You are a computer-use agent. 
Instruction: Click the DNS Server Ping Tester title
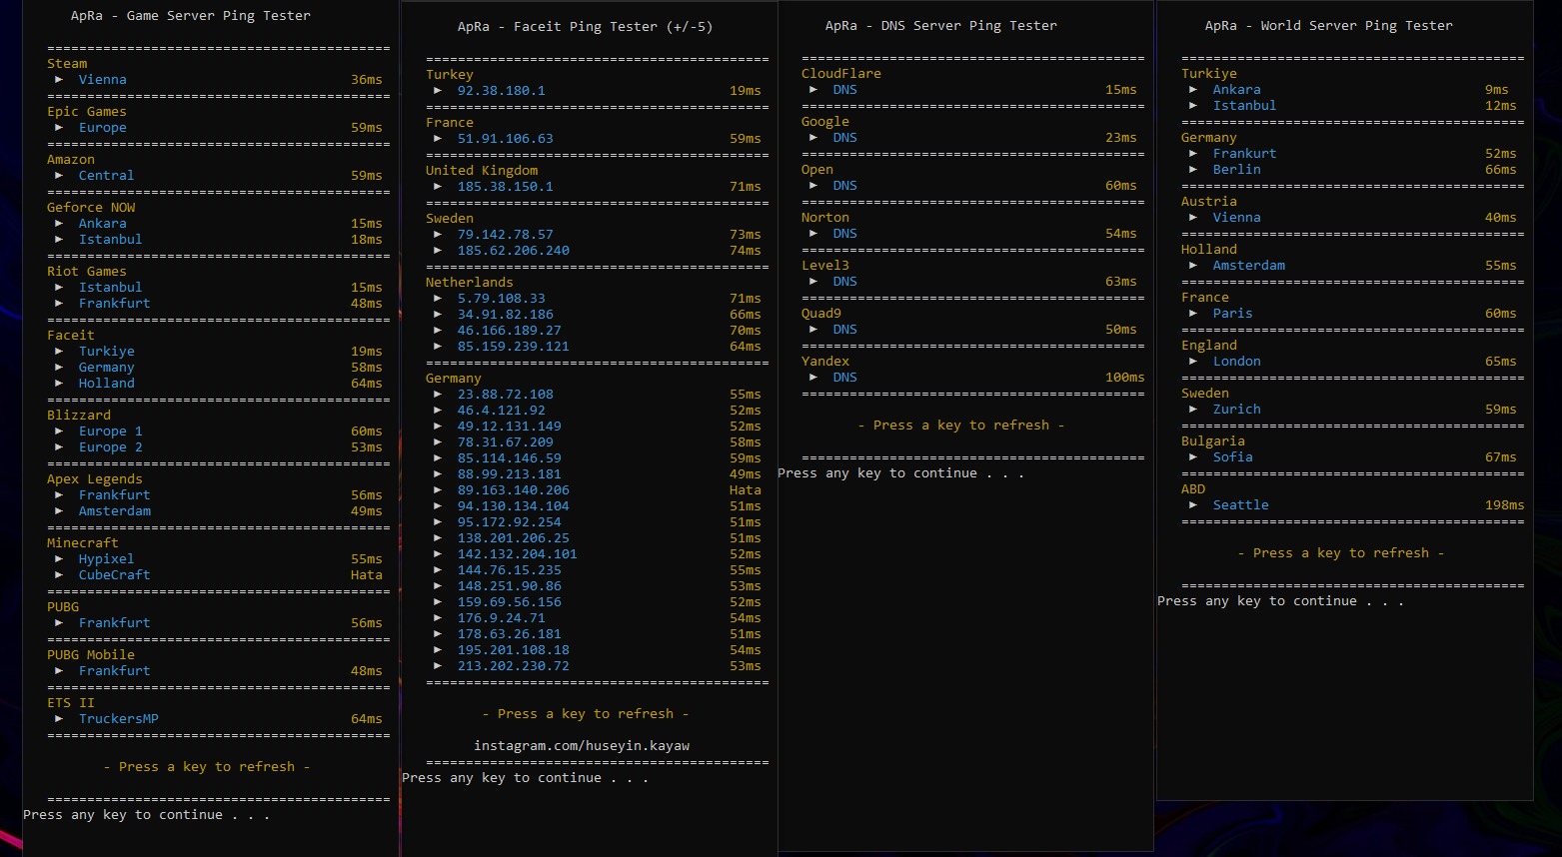pos(941,26)
